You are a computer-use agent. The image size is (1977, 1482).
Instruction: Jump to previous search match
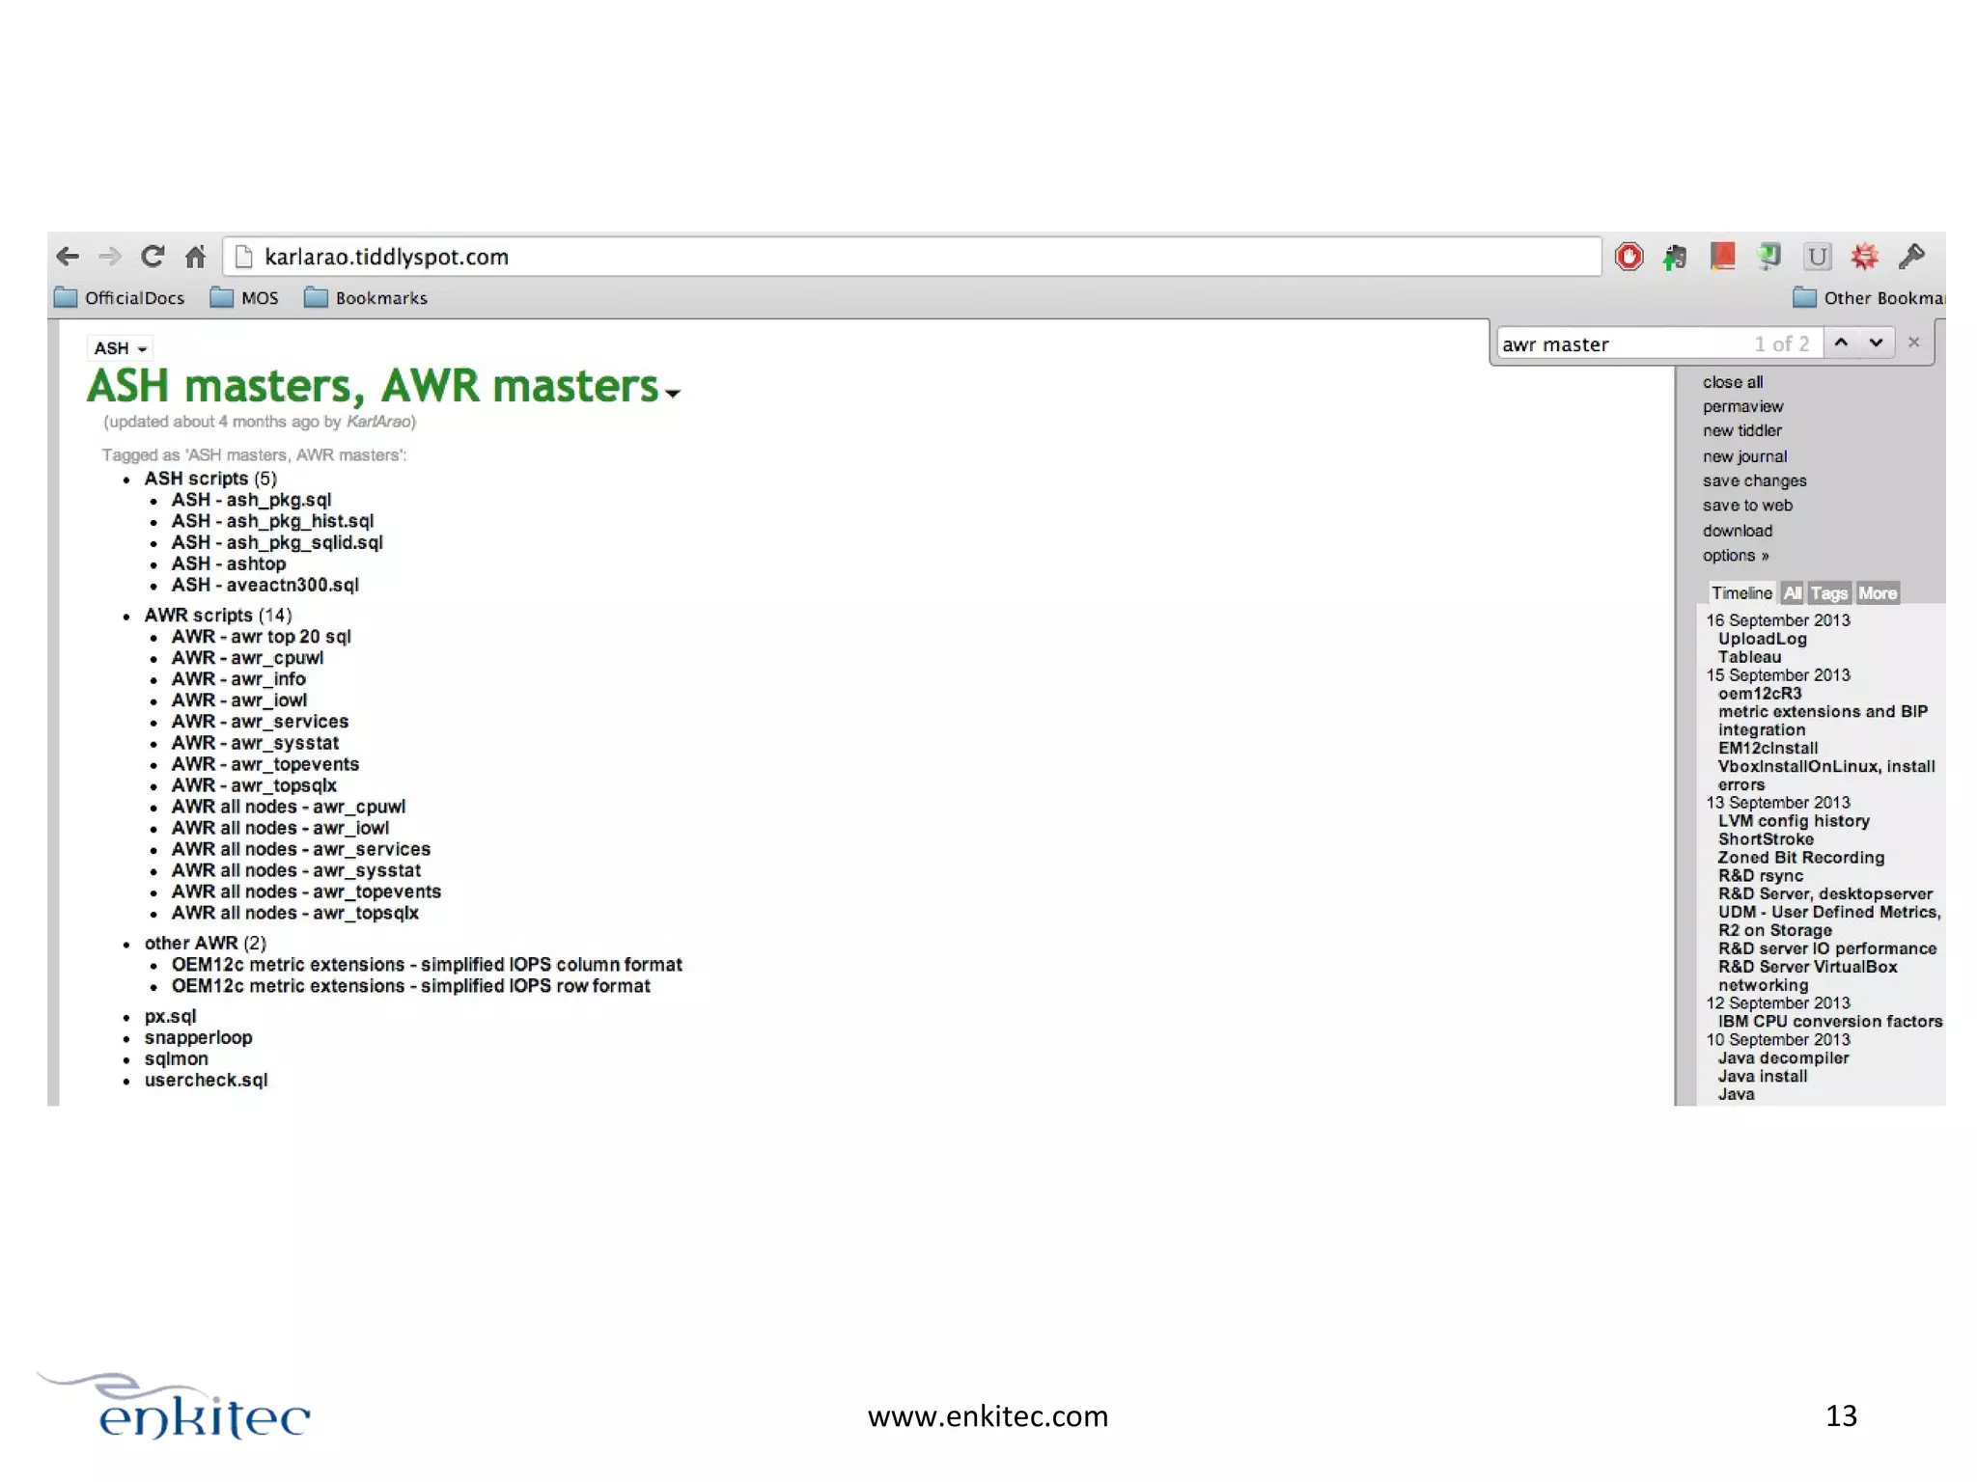[1841, 343]
